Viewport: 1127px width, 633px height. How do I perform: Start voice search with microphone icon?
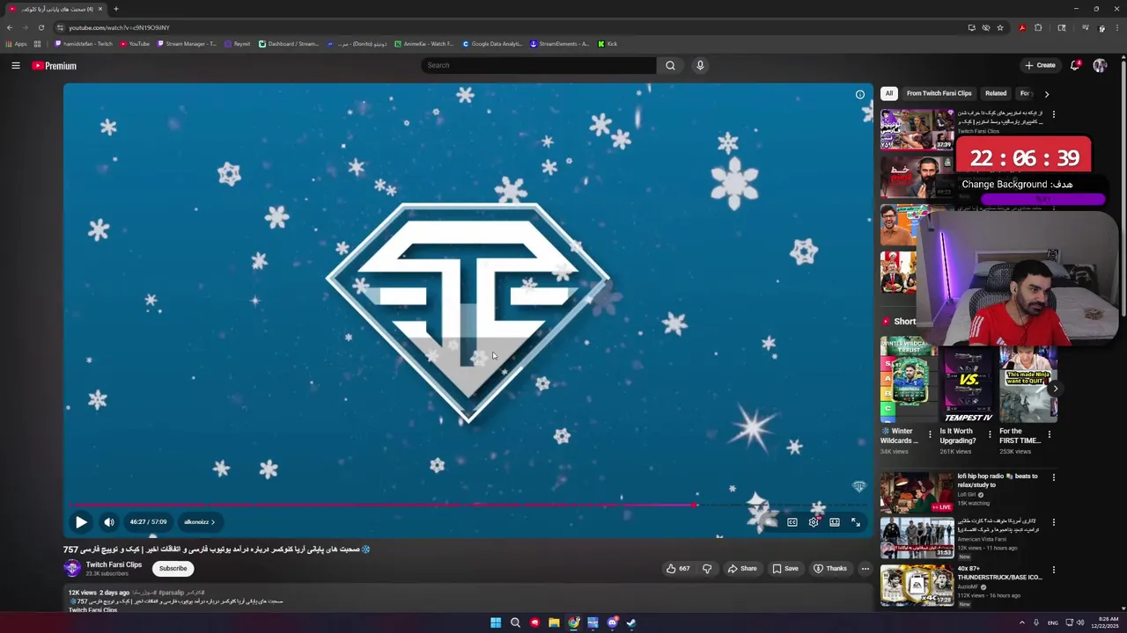tap(700, 65)
